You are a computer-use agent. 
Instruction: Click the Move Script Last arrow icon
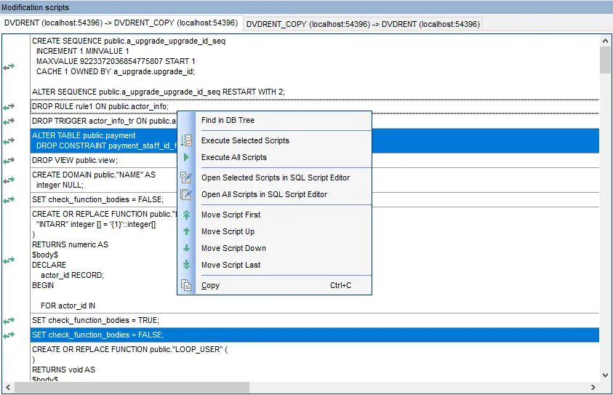click(187, 265)
